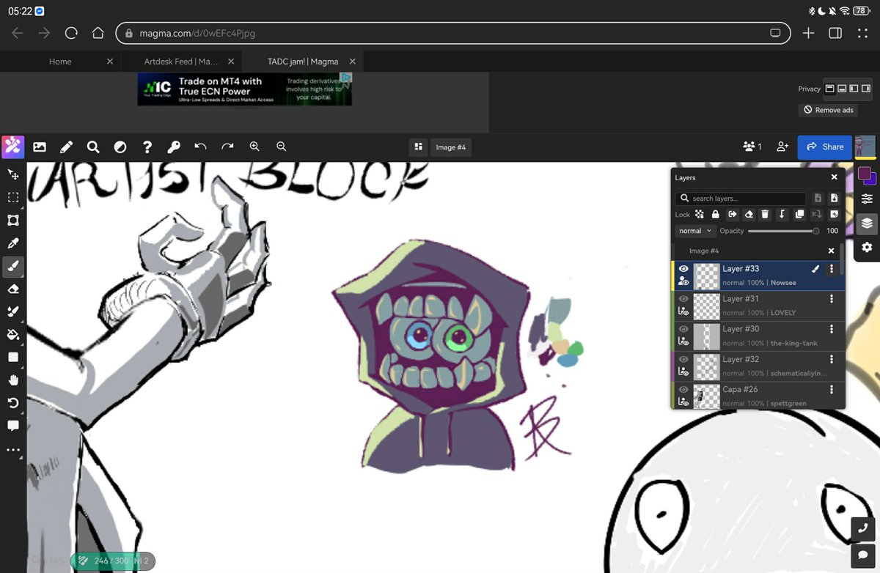Select the Eraser tool

coord(13,289)
